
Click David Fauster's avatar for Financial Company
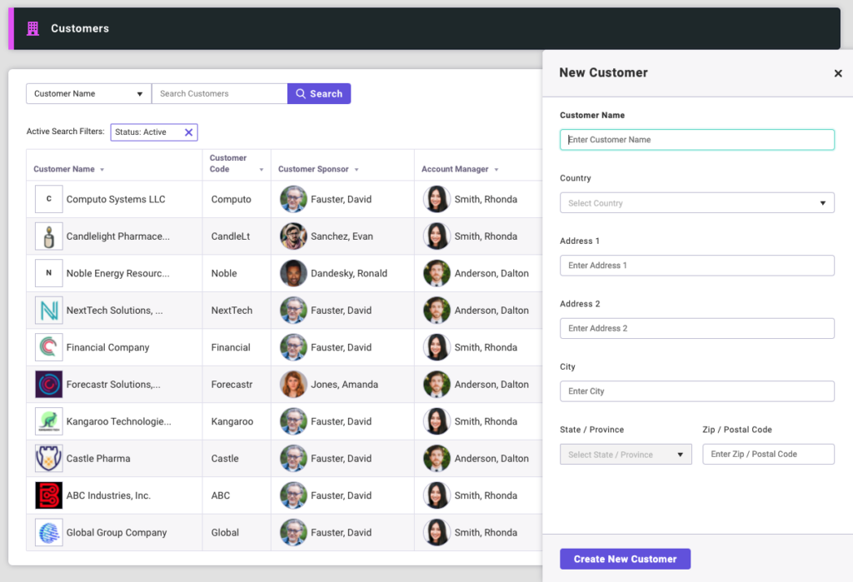(x=293, y=347)
